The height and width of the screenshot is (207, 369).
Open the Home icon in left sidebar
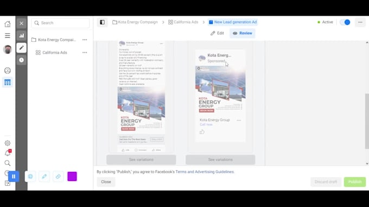pyautogui.click(x=8, y=24)
